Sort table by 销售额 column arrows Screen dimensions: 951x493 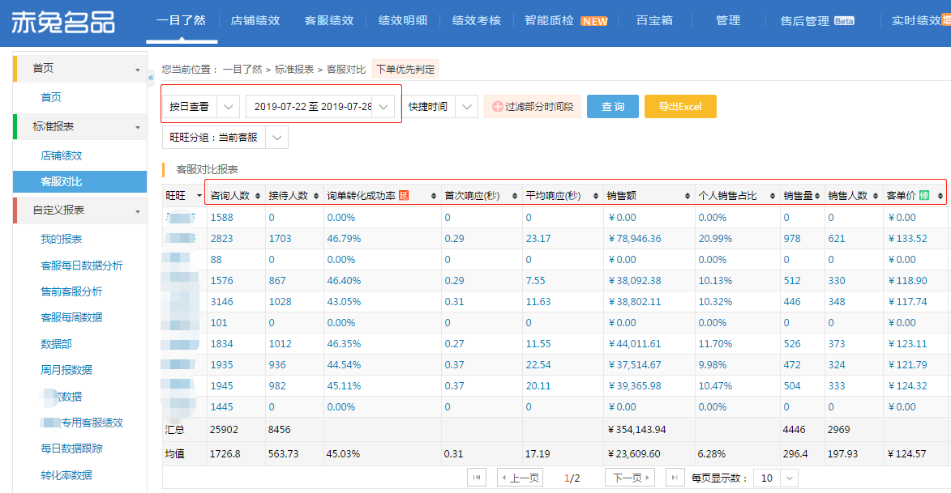tap(688, 196)
